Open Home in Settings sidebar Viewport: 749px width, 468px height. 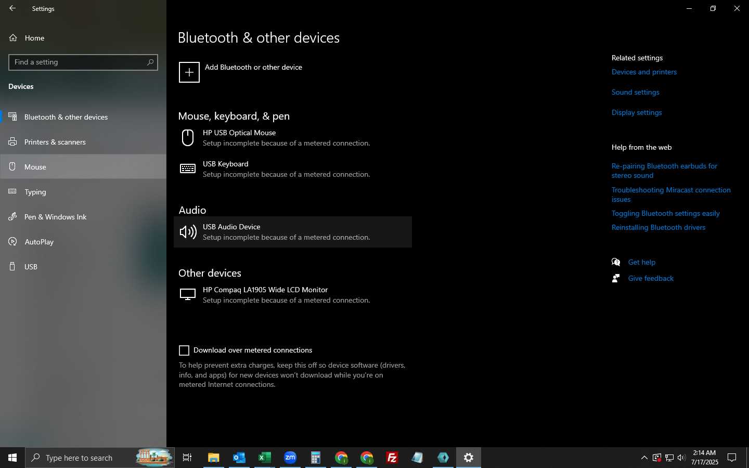click(x=83, y=38)
